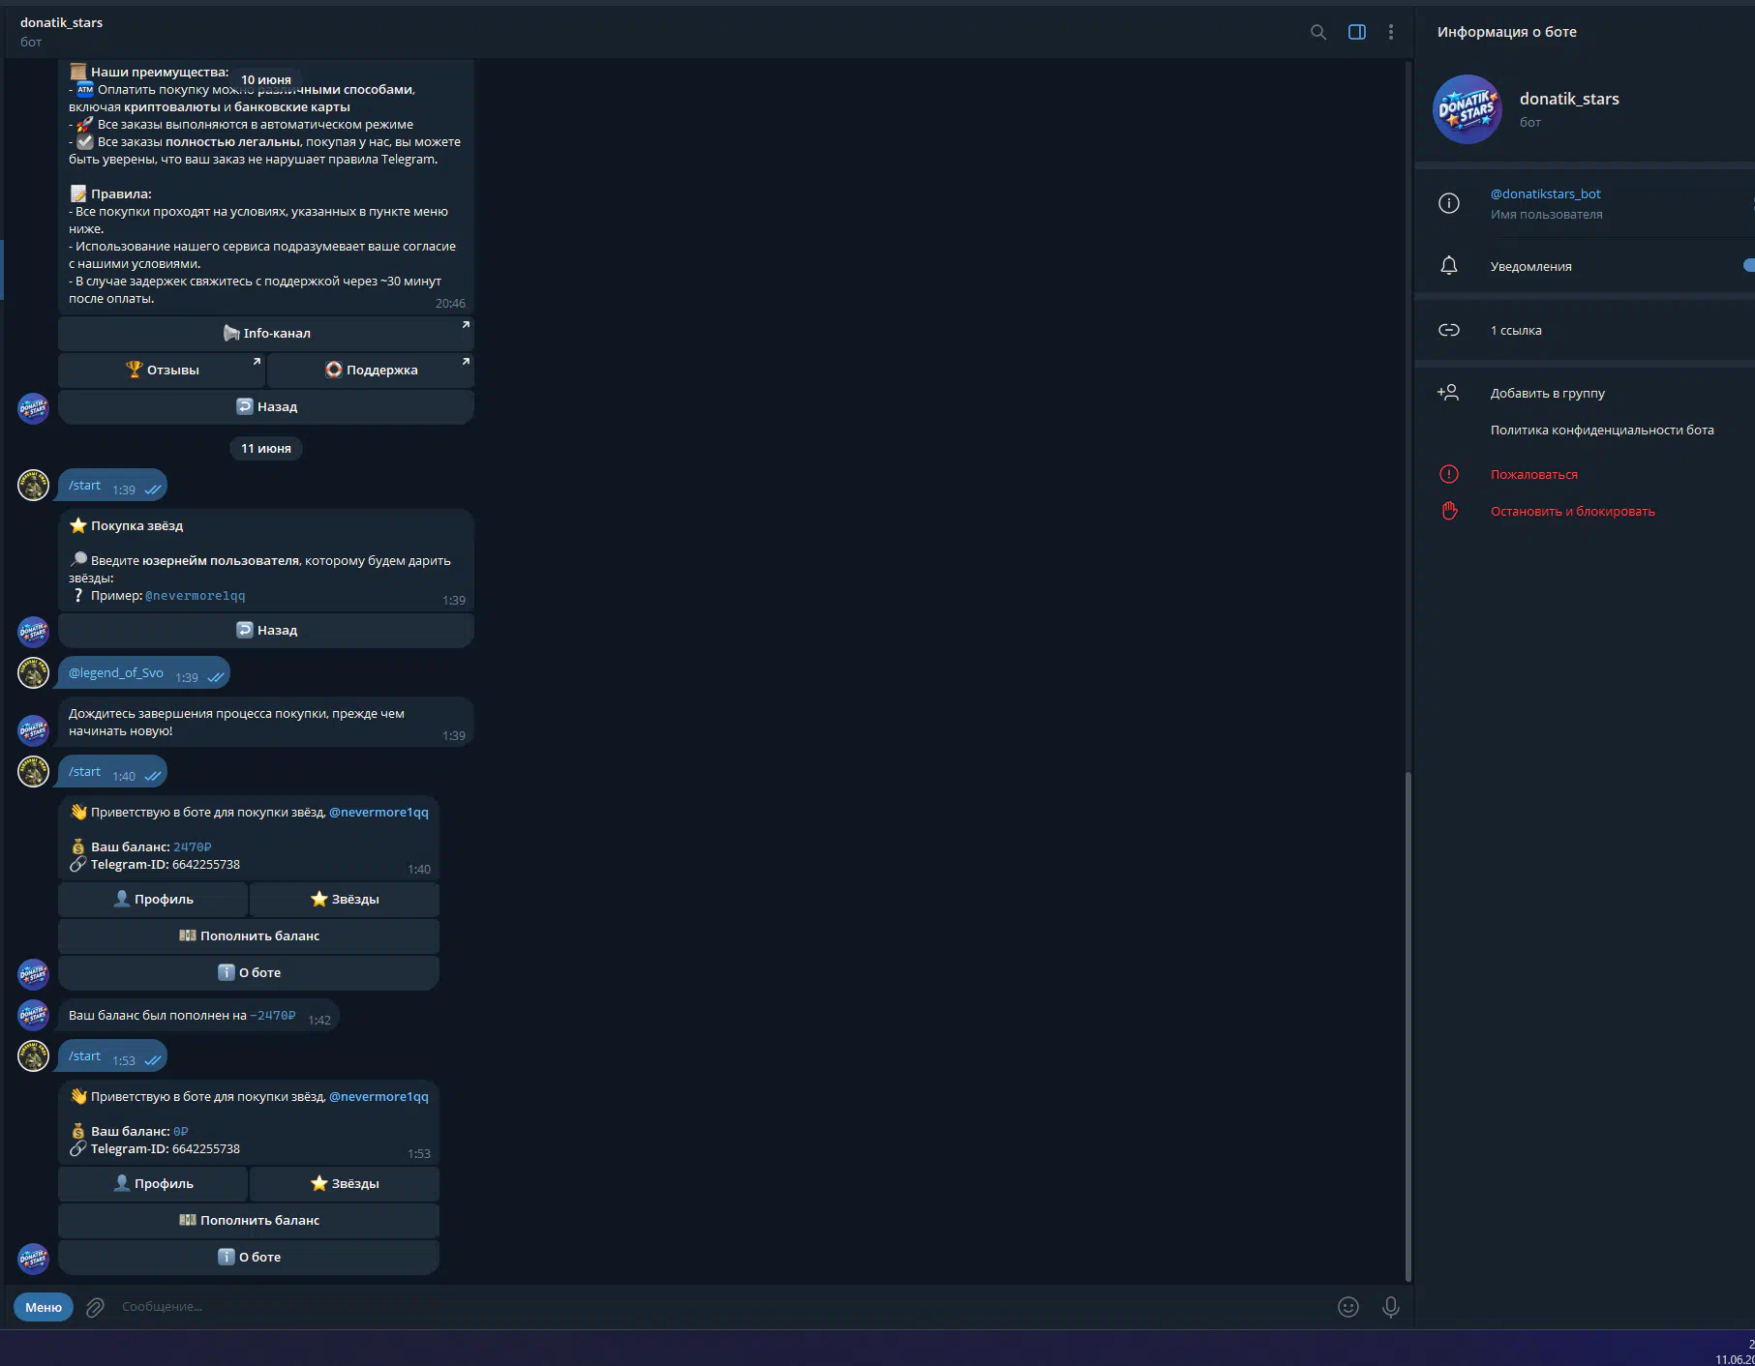Click the info circle icon beside username

pyautogui.click(x=1449, y=203)
